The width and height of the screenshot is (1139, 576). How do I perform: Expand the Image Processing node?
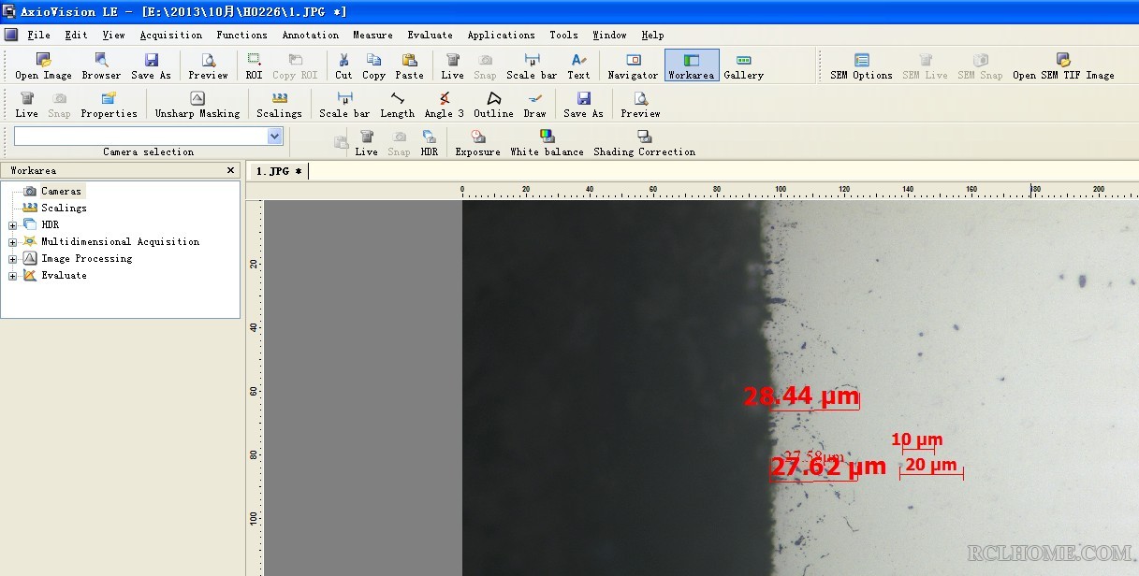pos(12,259)
